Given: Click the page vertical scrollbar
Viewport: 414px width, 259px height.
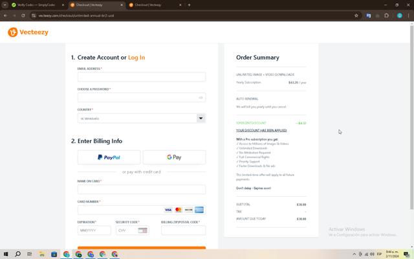Looking at the screenshot, I should (411, 117).
